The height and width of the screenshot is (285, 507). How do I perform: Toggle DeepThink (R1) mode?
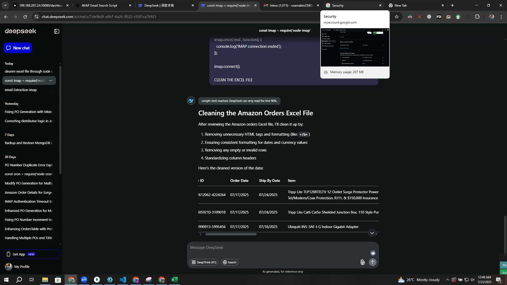[204, 262]
